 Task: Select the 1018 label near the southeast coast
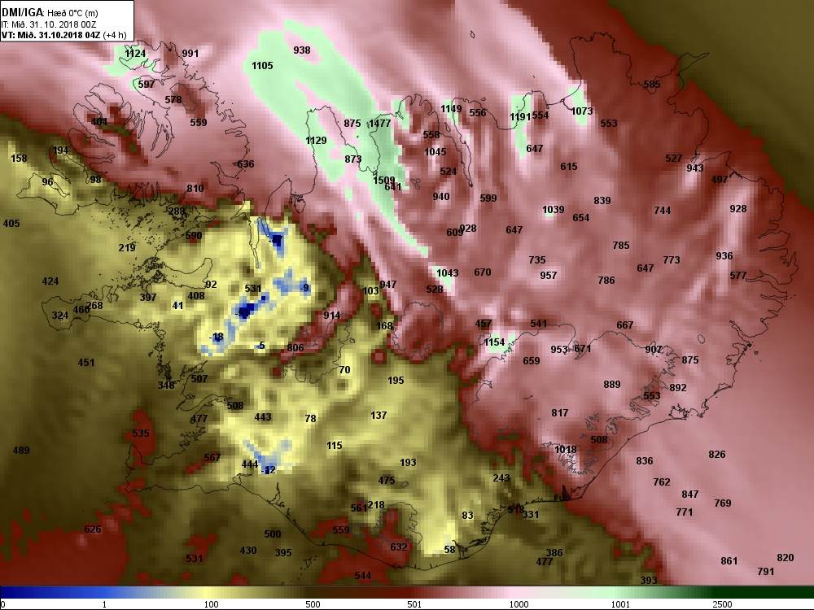click(566, 450)
